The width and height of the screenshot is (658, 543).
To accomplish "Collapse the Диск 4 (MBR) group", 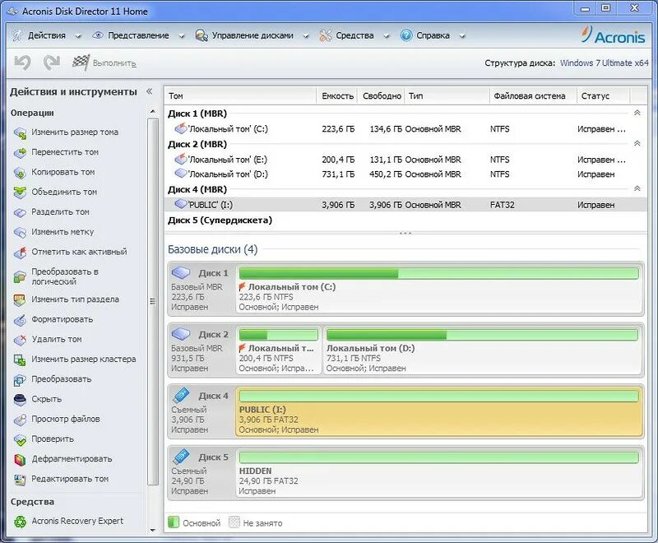I will click(x=637, y=189).
